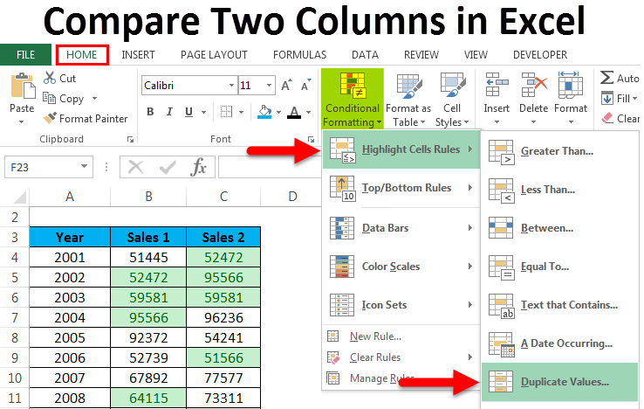
Task: Click inside the formula bar field
Action: (270, 167)
